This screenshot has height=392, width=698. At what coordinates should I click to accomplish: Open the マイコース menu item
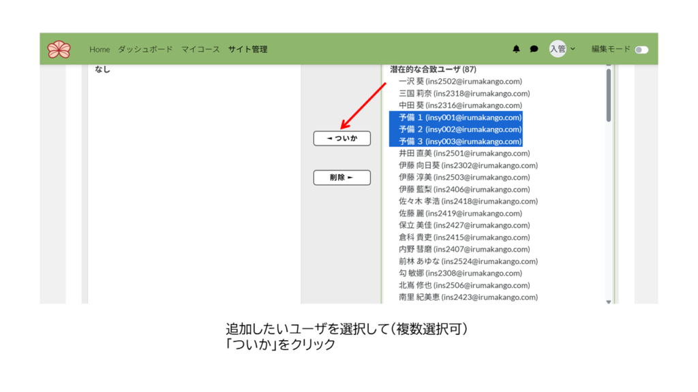coord(200,49)
